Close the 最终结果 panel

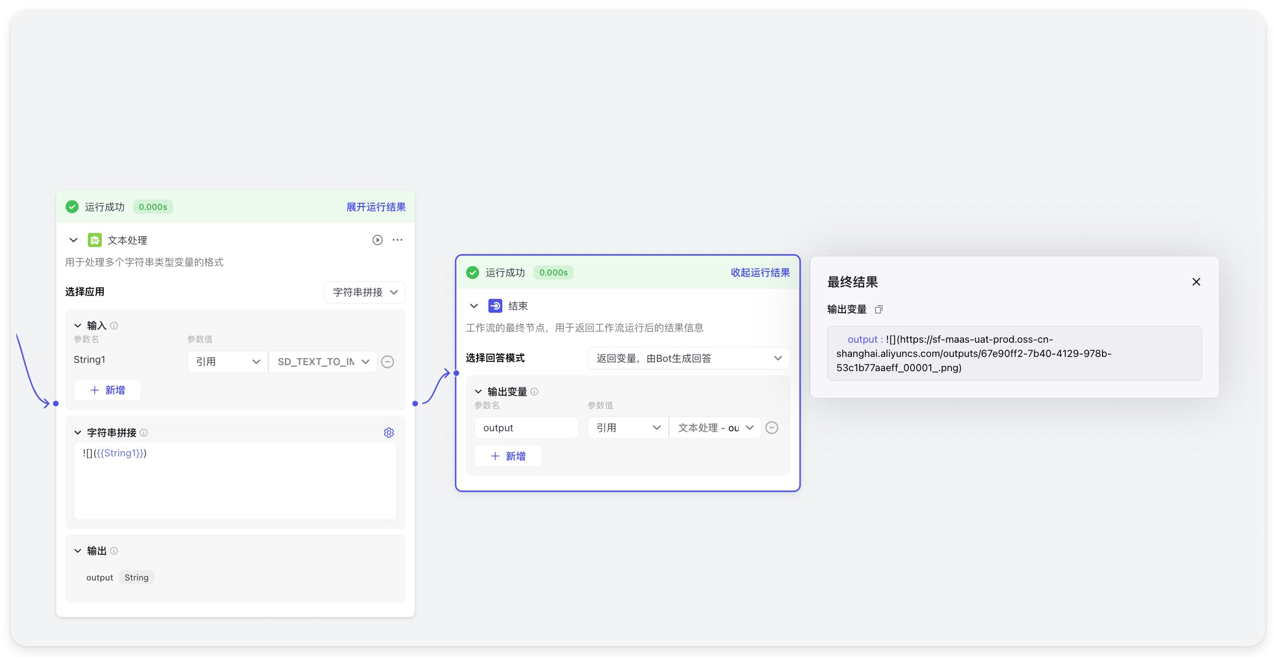tap(1196, 282)
